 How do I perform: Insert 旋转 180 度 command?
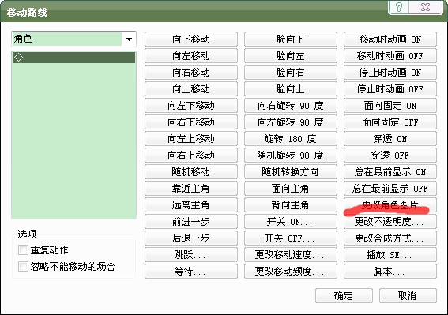(291, 138)
